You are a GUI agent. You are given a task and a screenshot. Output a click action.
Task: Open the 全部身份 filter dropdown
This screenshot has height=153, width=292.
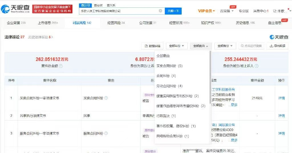coord(225,46)
